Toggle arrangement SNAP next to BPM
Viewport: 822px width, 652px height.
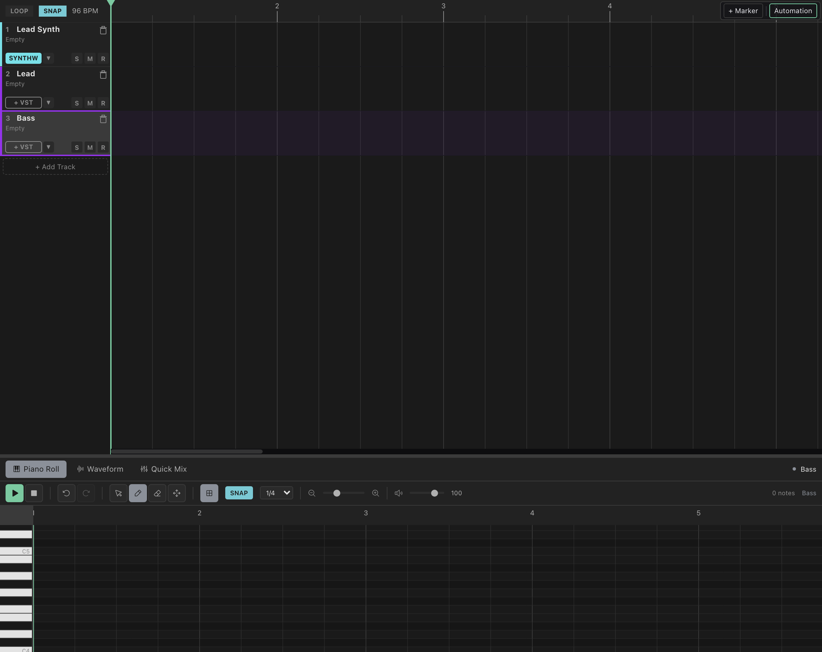pyautogui.click(x=53, y=11)
